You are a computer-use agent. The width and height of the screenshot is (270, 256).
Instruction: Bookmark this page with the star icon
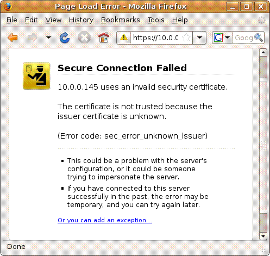point(186,38)
